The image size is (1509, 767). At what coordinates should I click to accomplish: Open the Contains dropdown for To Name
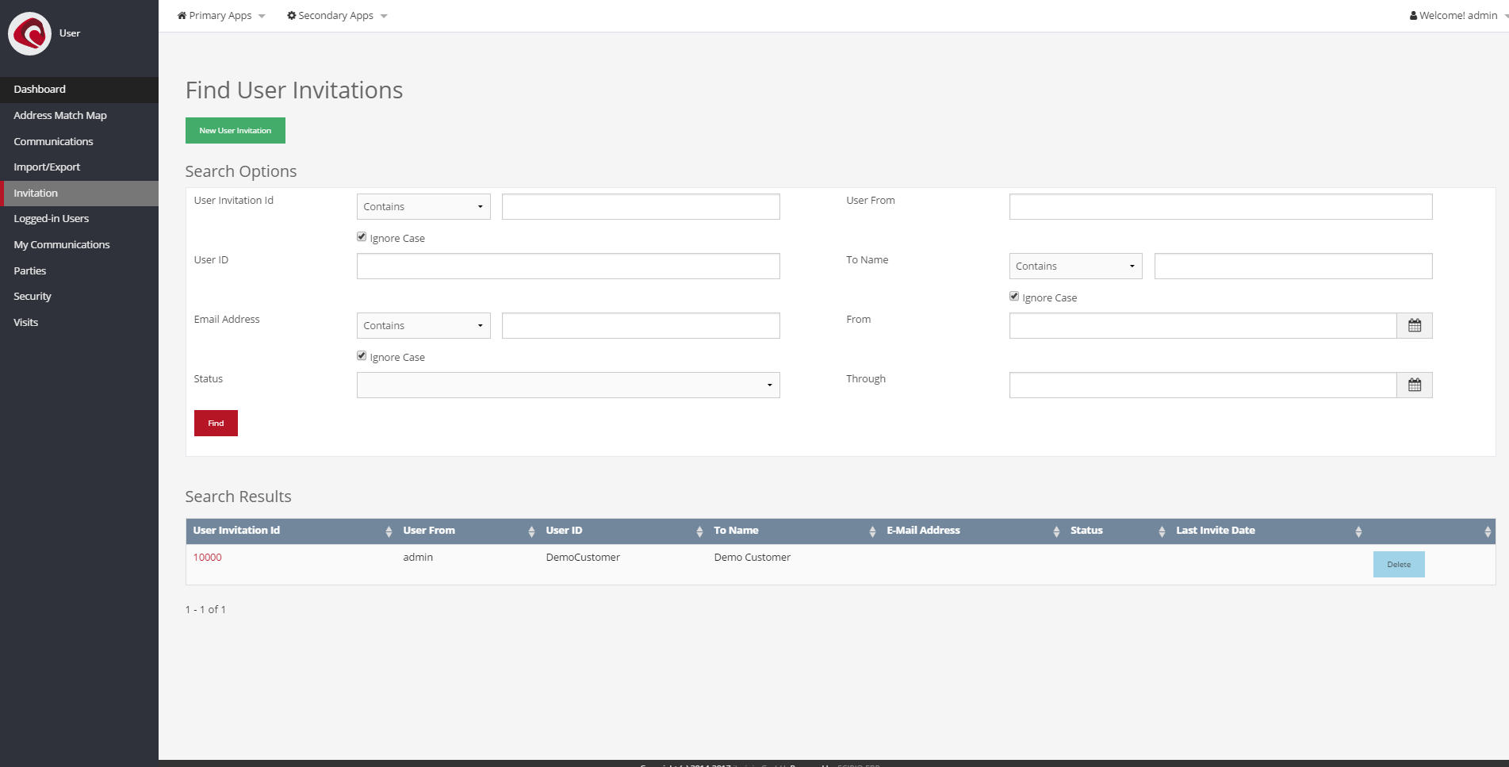(1075, 266)
